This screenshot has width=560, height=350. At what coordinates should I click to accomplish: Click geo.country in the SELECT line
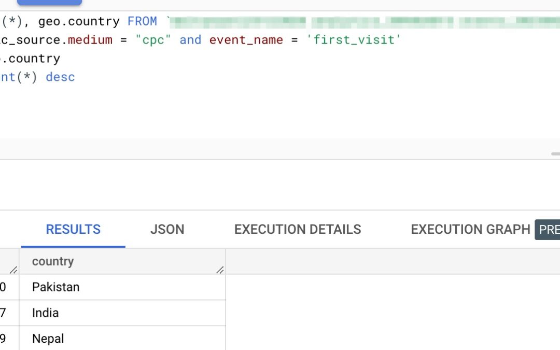(79, 21)
